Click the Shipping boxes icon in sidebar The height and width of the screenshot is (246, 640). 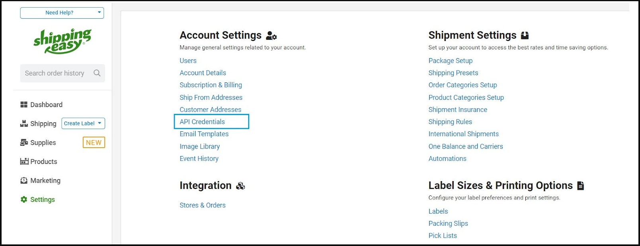24,123
